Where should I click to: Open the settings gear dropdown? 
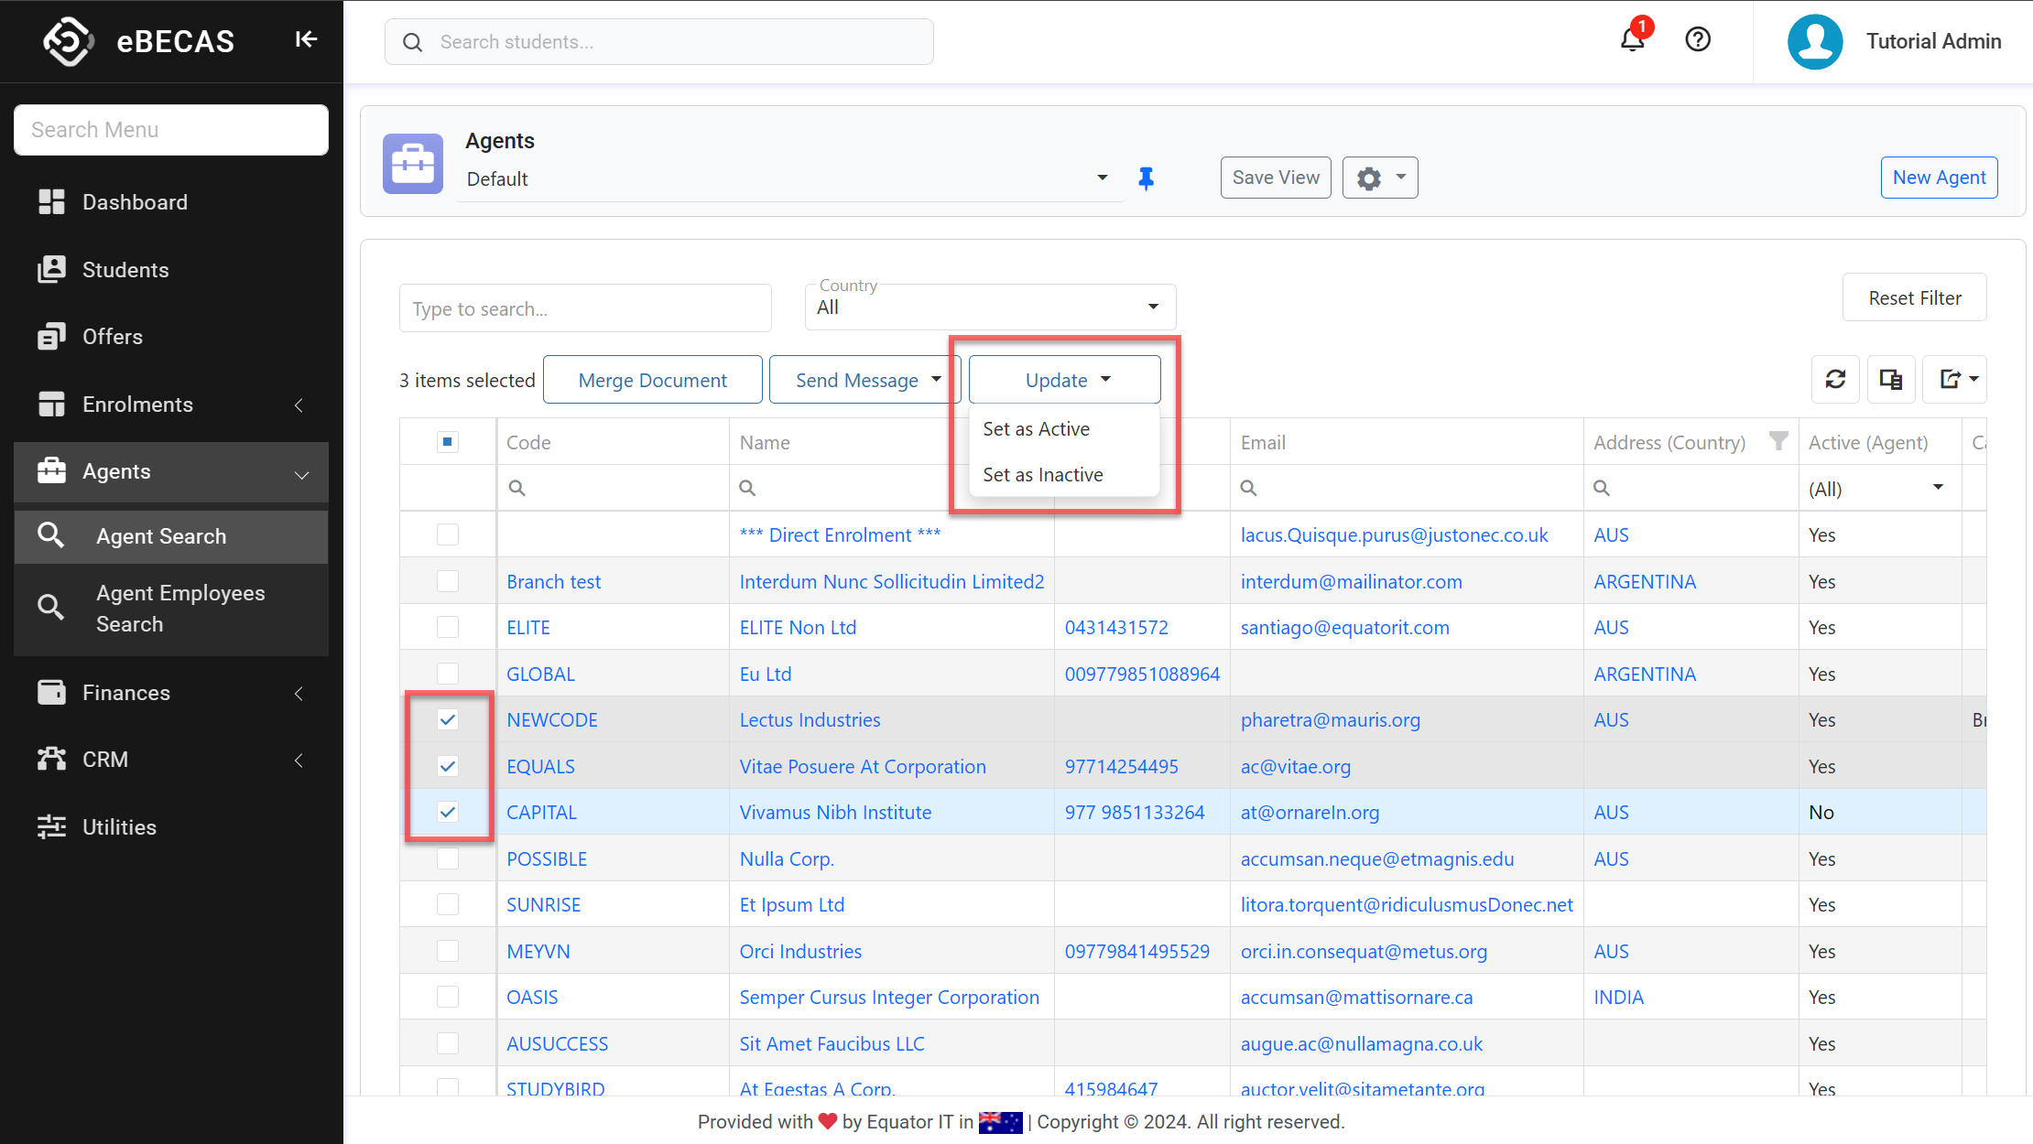pos(1380,178)
